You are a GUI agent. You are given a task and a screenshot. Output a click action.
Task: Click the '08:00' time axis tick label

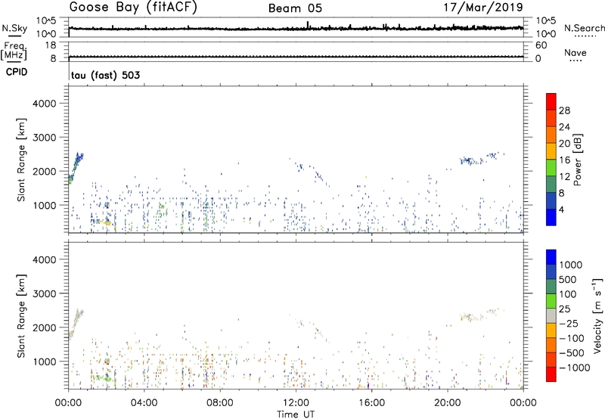220,403
